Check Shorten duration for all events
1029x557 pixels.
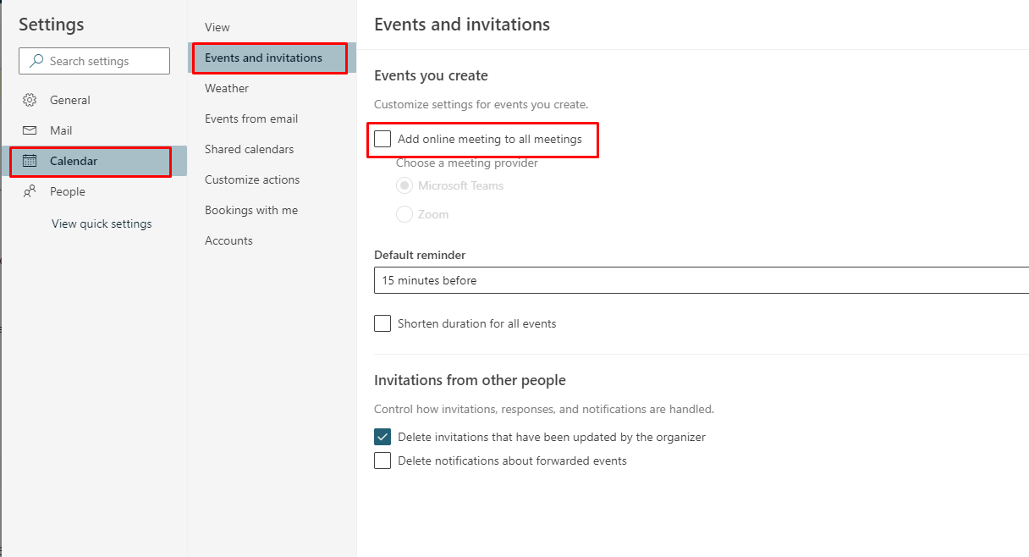point(382,323)
